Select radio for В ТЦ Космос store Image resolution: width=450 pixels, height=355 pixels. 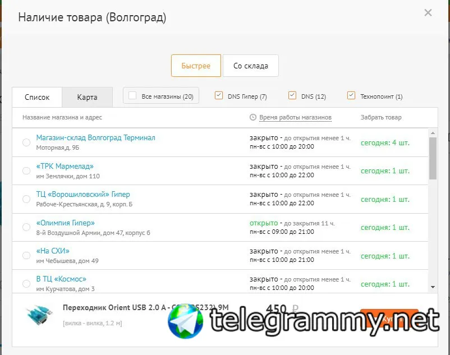point(26,284)
